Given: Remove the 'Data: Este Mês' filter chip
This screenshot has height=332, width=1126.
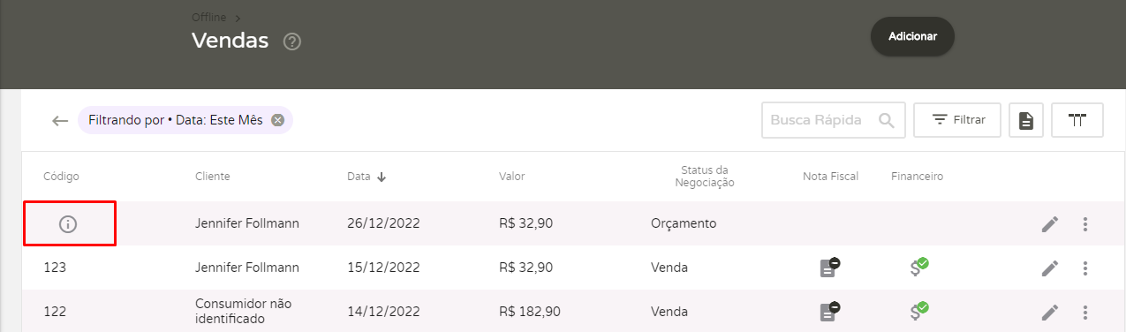Looking at the screenshot, I should click(x=277, y=121).
